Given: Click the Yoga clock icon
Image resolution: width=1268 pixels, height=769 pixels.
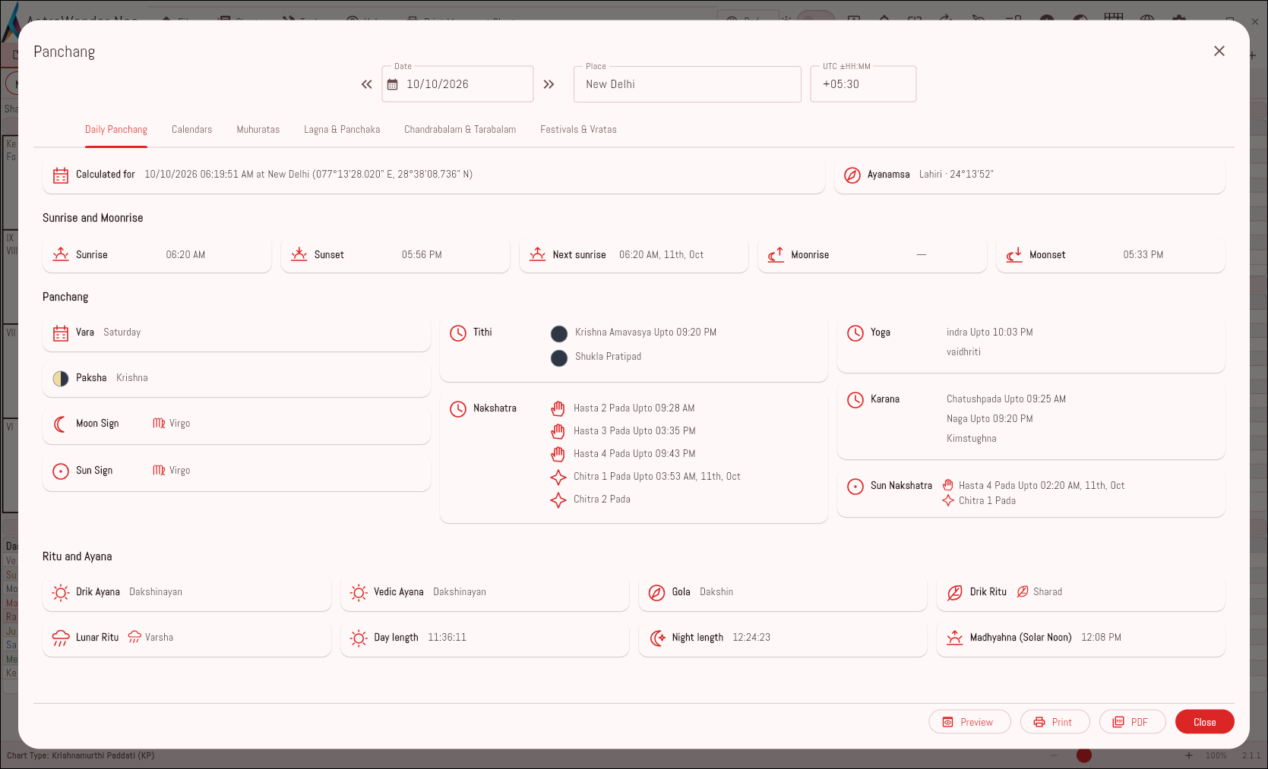Looking at the screenshot, I should tap(855, 333).
